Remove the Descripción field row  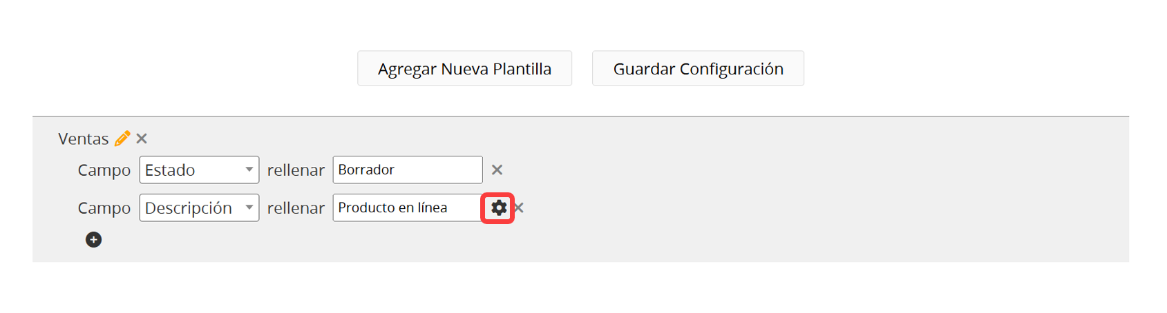point(520,208)
